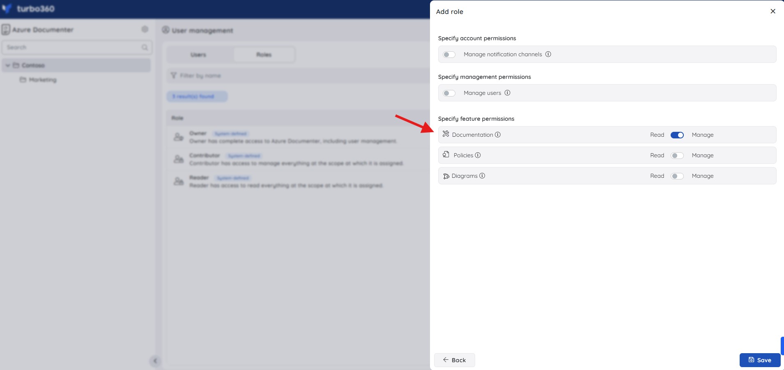
Task: Click the Read label for Documentation
Action: click(657, 135)
